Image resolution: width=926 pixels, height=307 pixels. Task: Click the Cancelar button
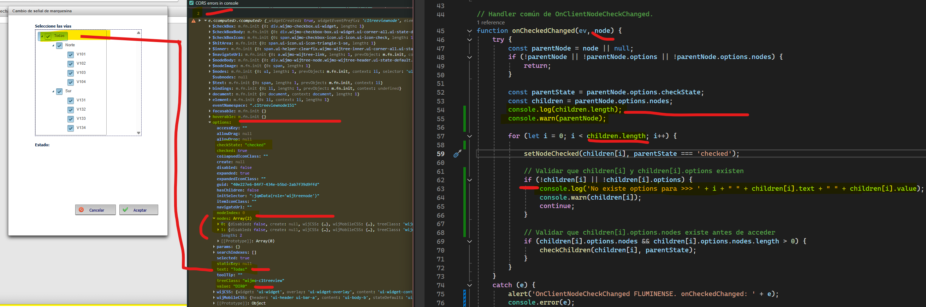[95, 210]
